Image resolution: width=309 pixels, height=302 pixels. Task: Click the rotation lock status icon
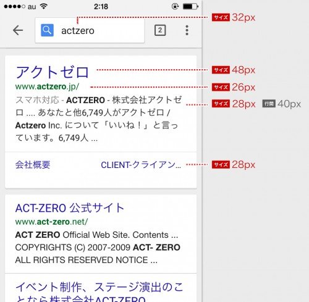(x=175, y=6)
